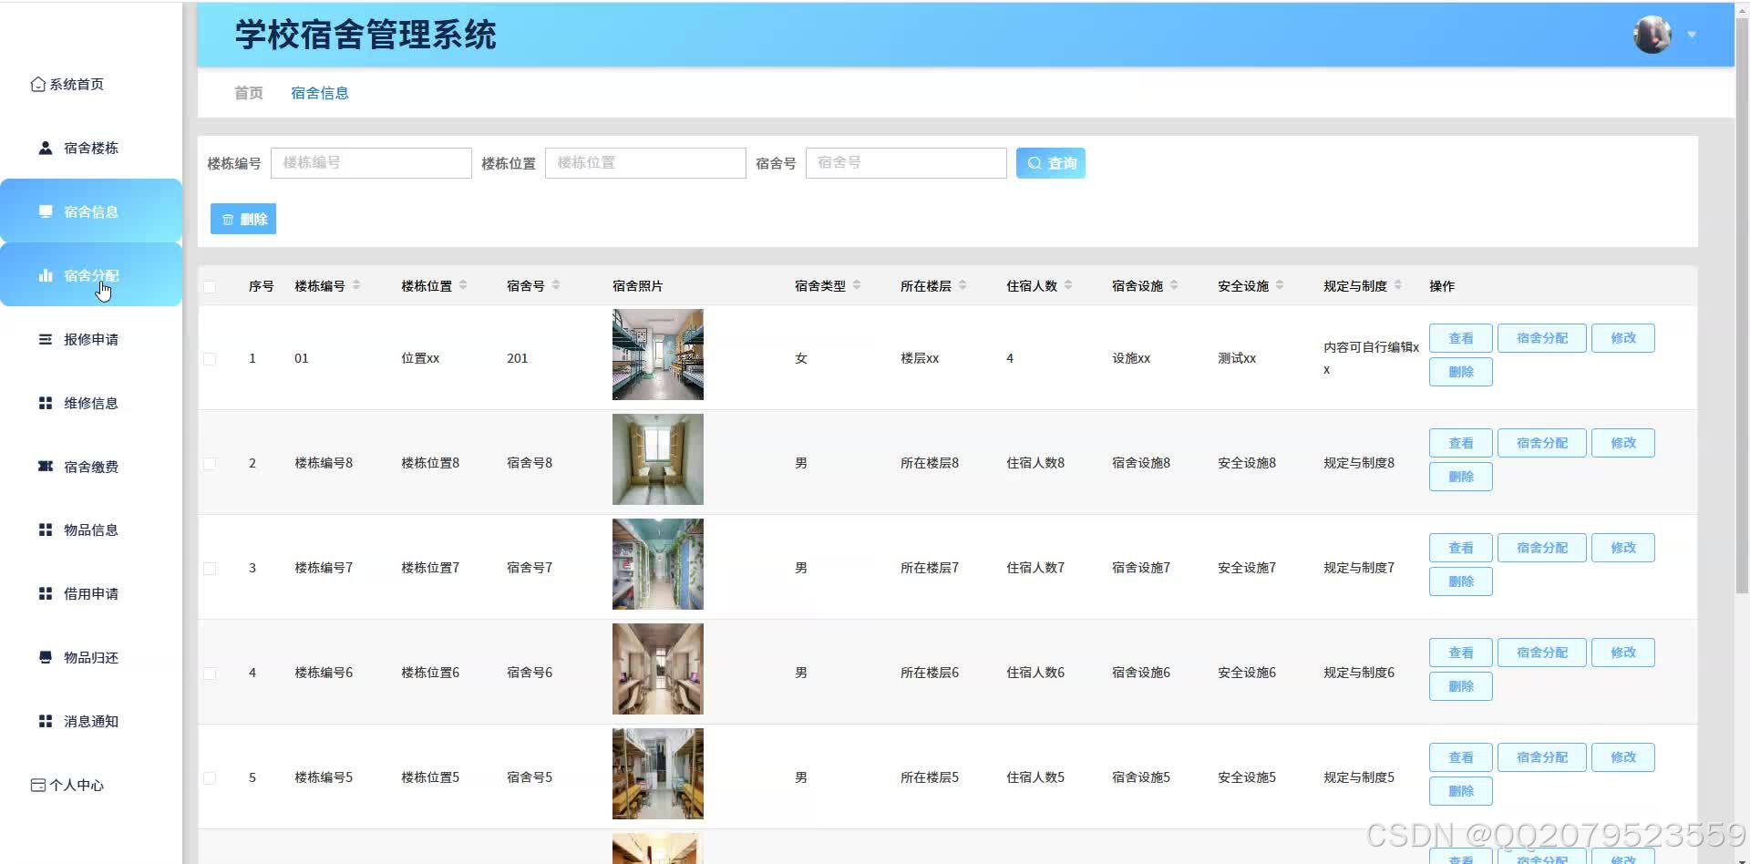The image size is (1750, 864).
Task: Open dormitory photo in row 宿舍号6
Action: tap(658, 669)
